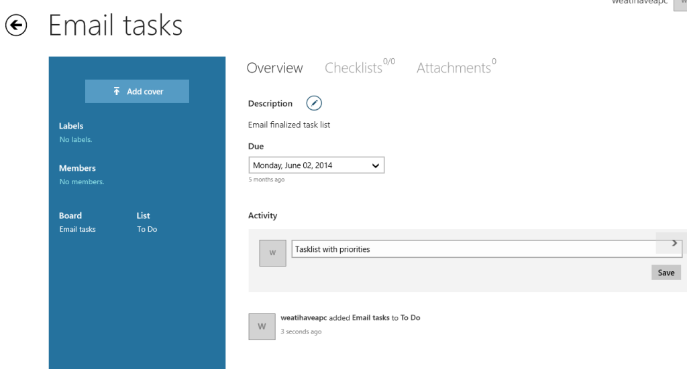Click the W avatar beside comment box
The image size is (687, 369).
[x=272, y=252]
